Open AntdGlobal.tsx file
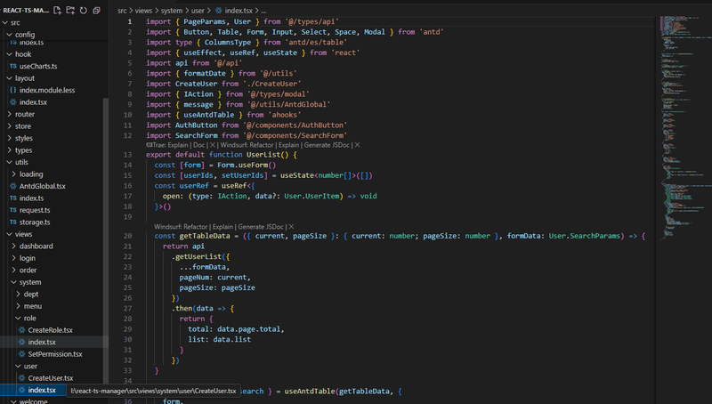712x404 pixels. 42,186
